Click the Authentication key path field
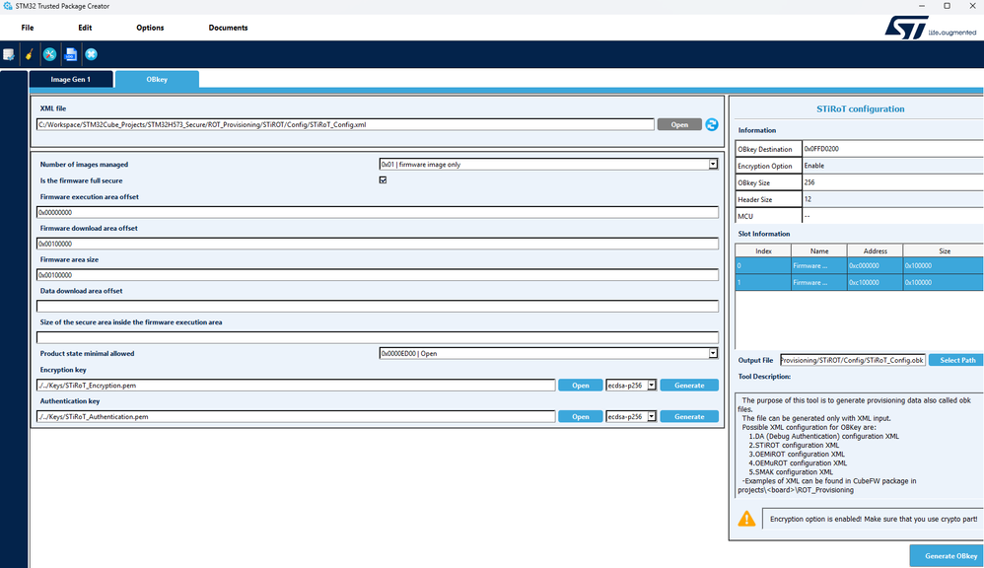Image resolution: width=984 pixels, height=568 pixels. (296, 417)
